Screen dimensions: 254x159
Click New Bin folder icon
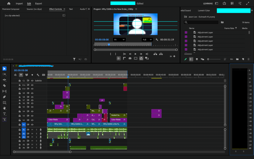pos(237,59)
